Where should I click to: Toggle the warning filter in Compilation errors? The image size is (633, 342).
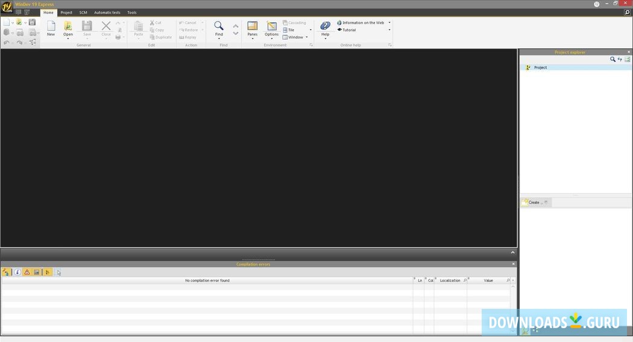coord(27,272)
